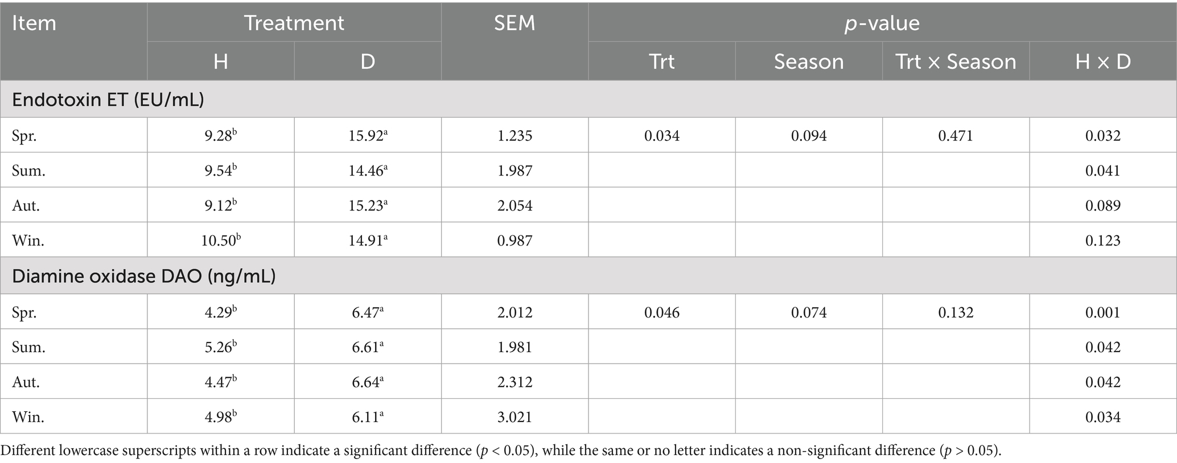Select the 0.123 H × D p-value
This screenshot has height=463, width=1177.
[x=1103, y=240]
